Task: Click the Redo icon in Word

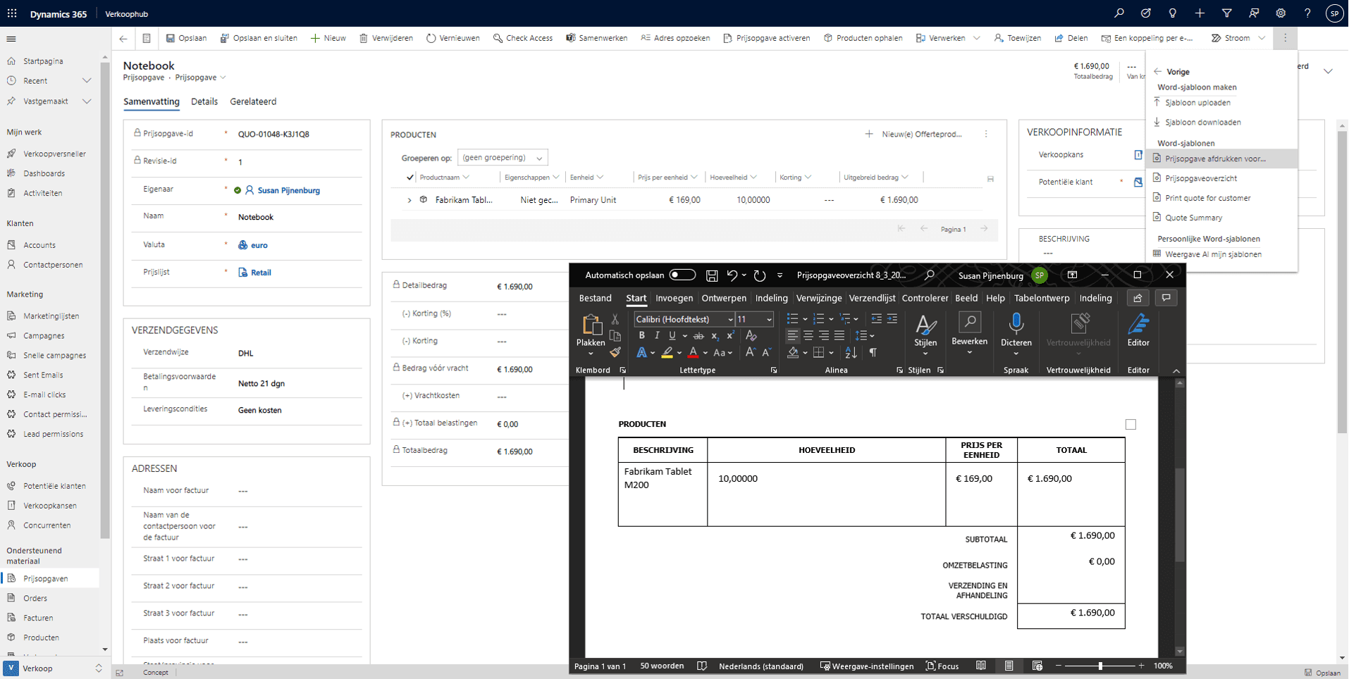Action: (x=759, y=275)
